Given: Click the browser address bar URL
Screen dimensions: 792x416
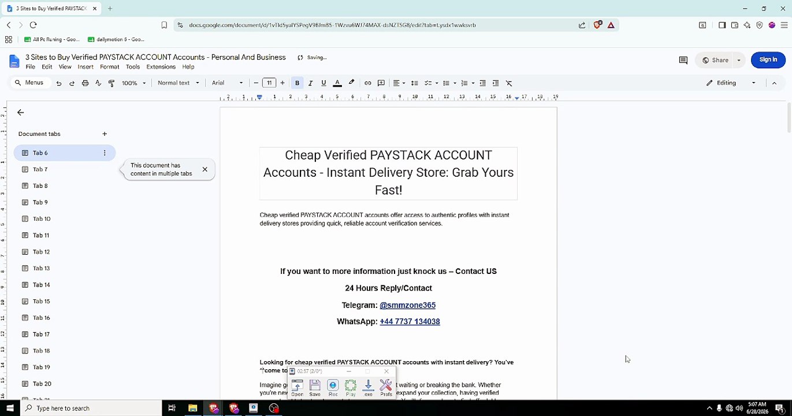Looking at the screenshot, I should tap(332, 25).
